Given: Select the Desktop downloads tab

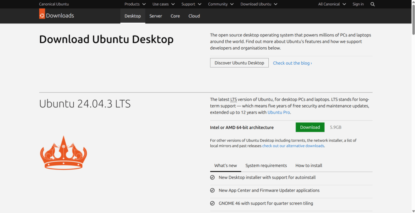Looking at the screenshot, I should pos(133,16).
